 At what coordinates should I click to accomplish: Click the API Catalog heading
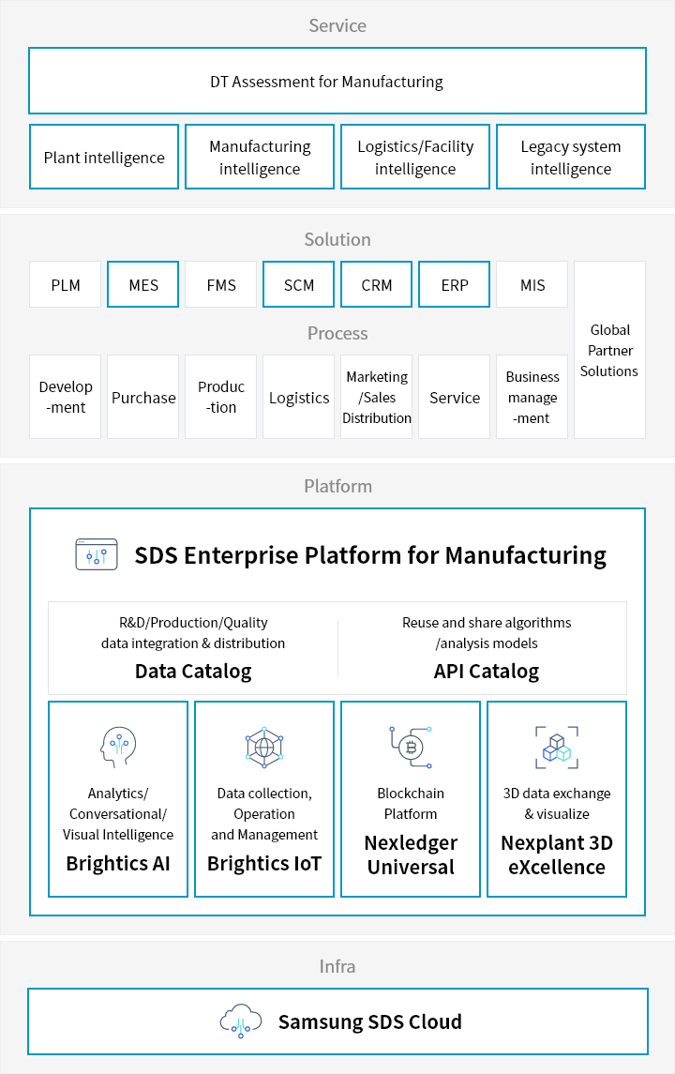pyautogui.click(x=486, y=672)
